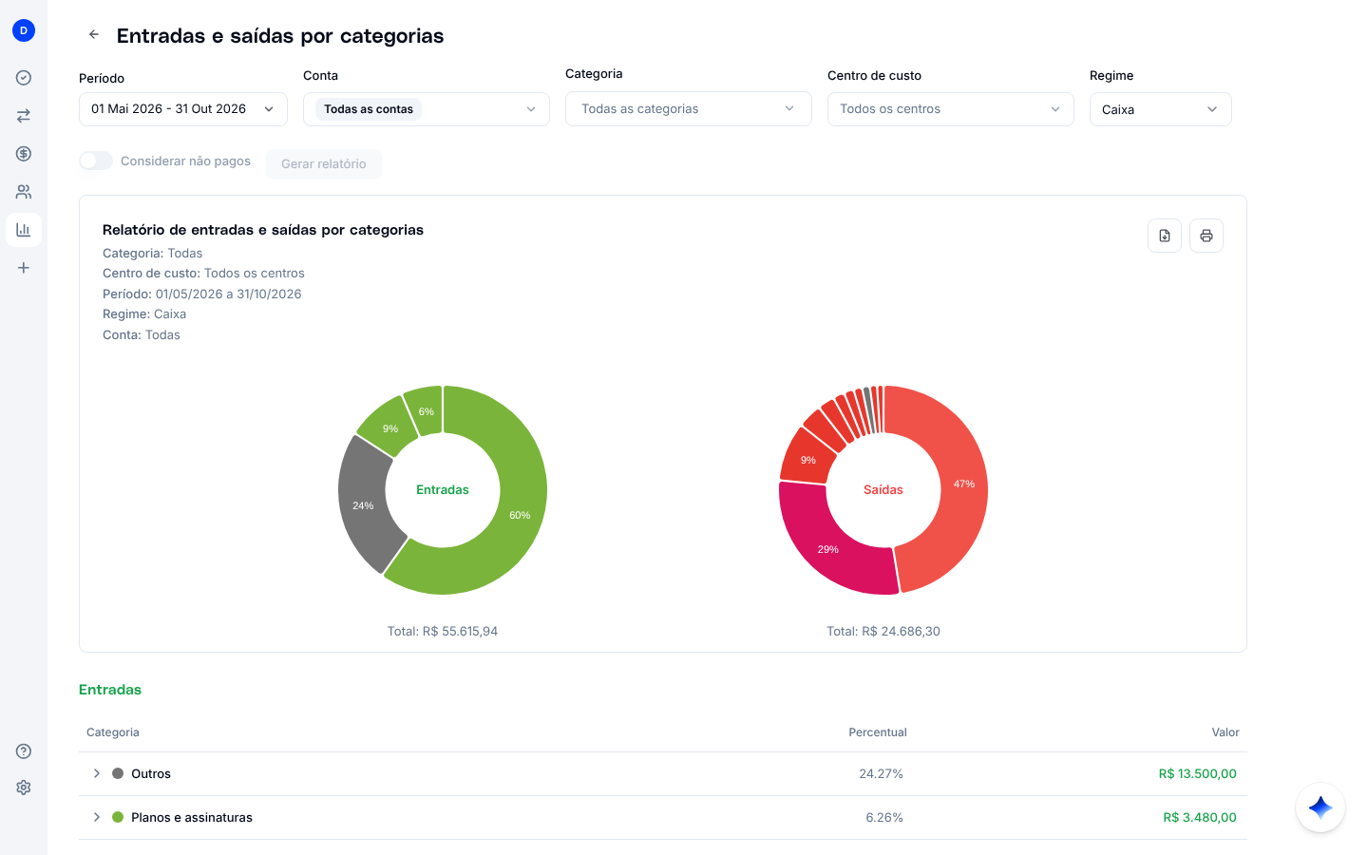This screenshot has width=1368, height=855.
Task: Click the Percentual column header
Action: [x=878, y=732]
